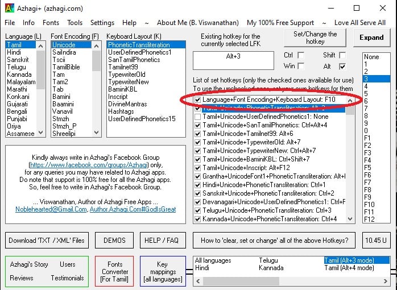
Task: Open Azhagi's Story link
Action: coord(29,264)
